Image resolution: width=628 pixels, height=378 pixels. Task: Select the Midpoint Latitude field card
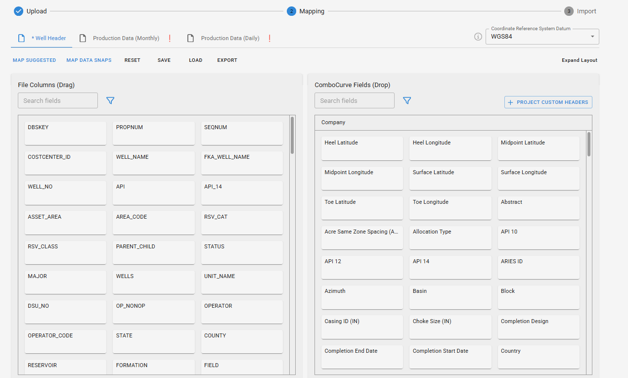538,148
